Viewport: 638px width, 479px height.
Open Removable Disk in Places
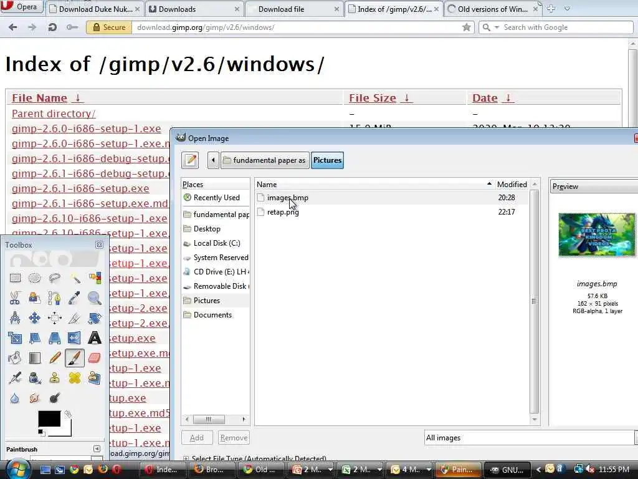point(216,286)
